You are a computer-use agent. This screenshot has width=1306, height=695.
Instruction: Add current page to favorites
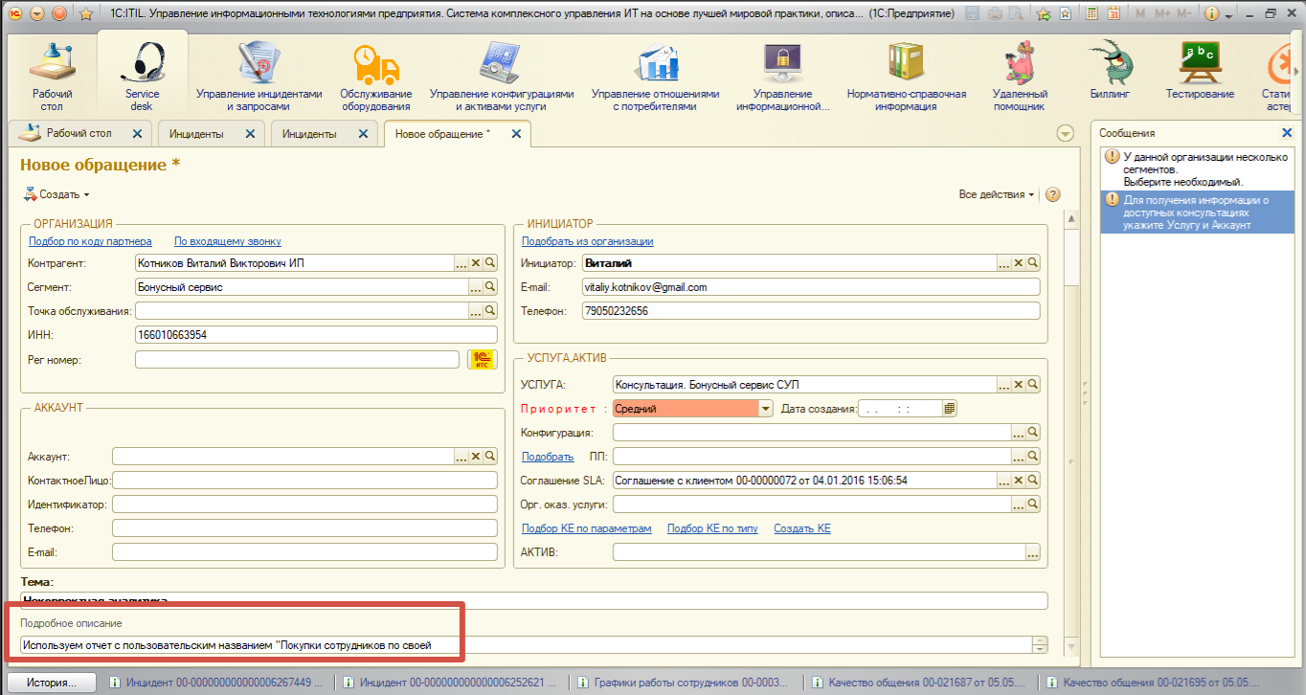[x=1044, y=13]
